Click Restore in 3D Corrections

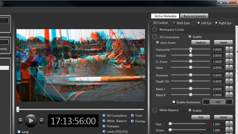[x=201, y=42]
